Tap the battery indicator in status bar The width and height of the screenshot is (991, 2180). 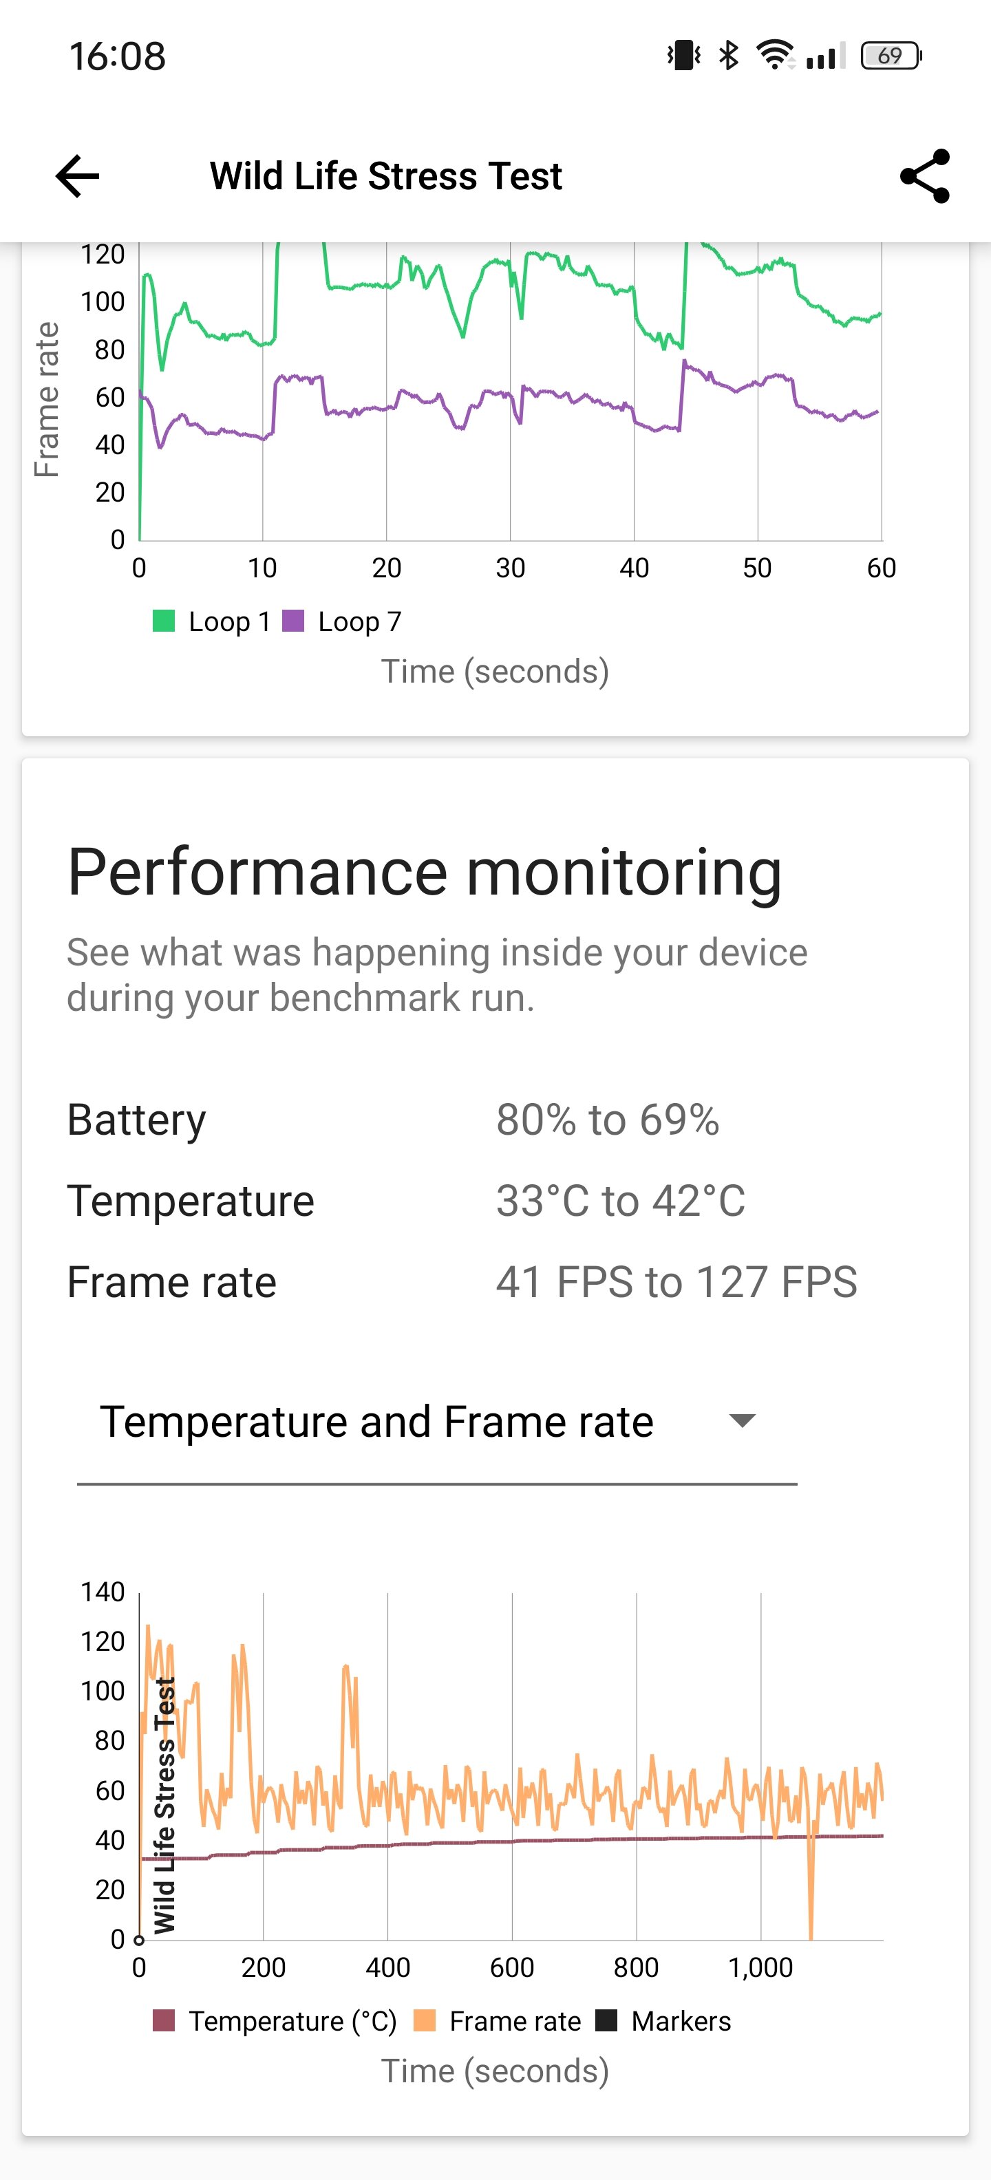[x=891, y=56]
